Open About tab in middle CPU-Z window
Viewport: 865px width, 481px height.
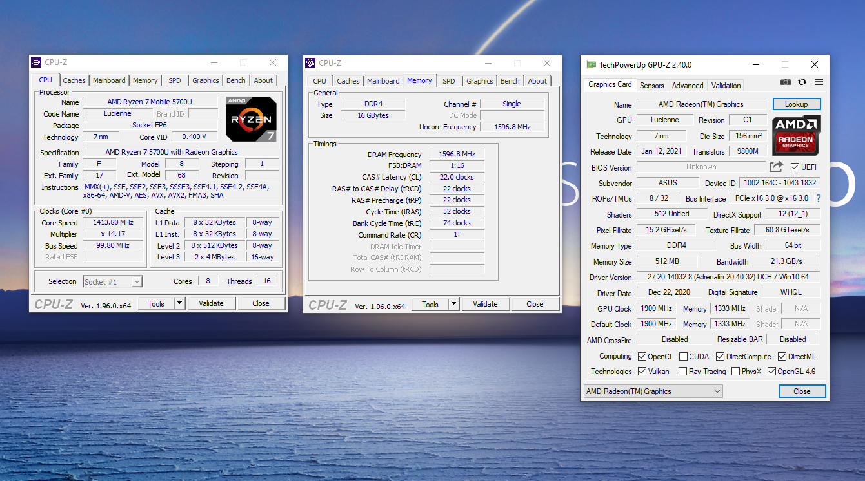537,81
